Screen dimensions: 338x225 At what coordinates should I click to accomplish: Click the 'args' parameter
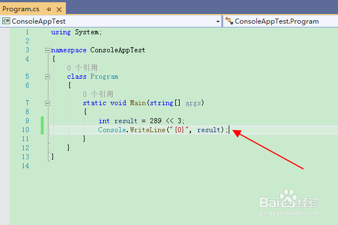click(x=193, y=103)
